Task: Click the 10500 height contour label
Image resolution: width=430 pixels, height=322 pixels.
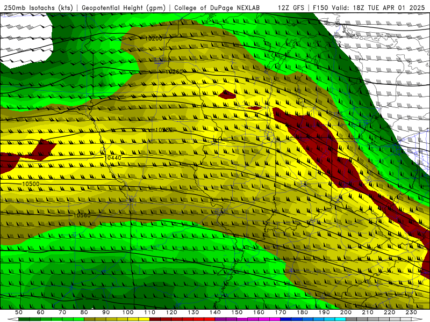Action: (x=31, y=184)
